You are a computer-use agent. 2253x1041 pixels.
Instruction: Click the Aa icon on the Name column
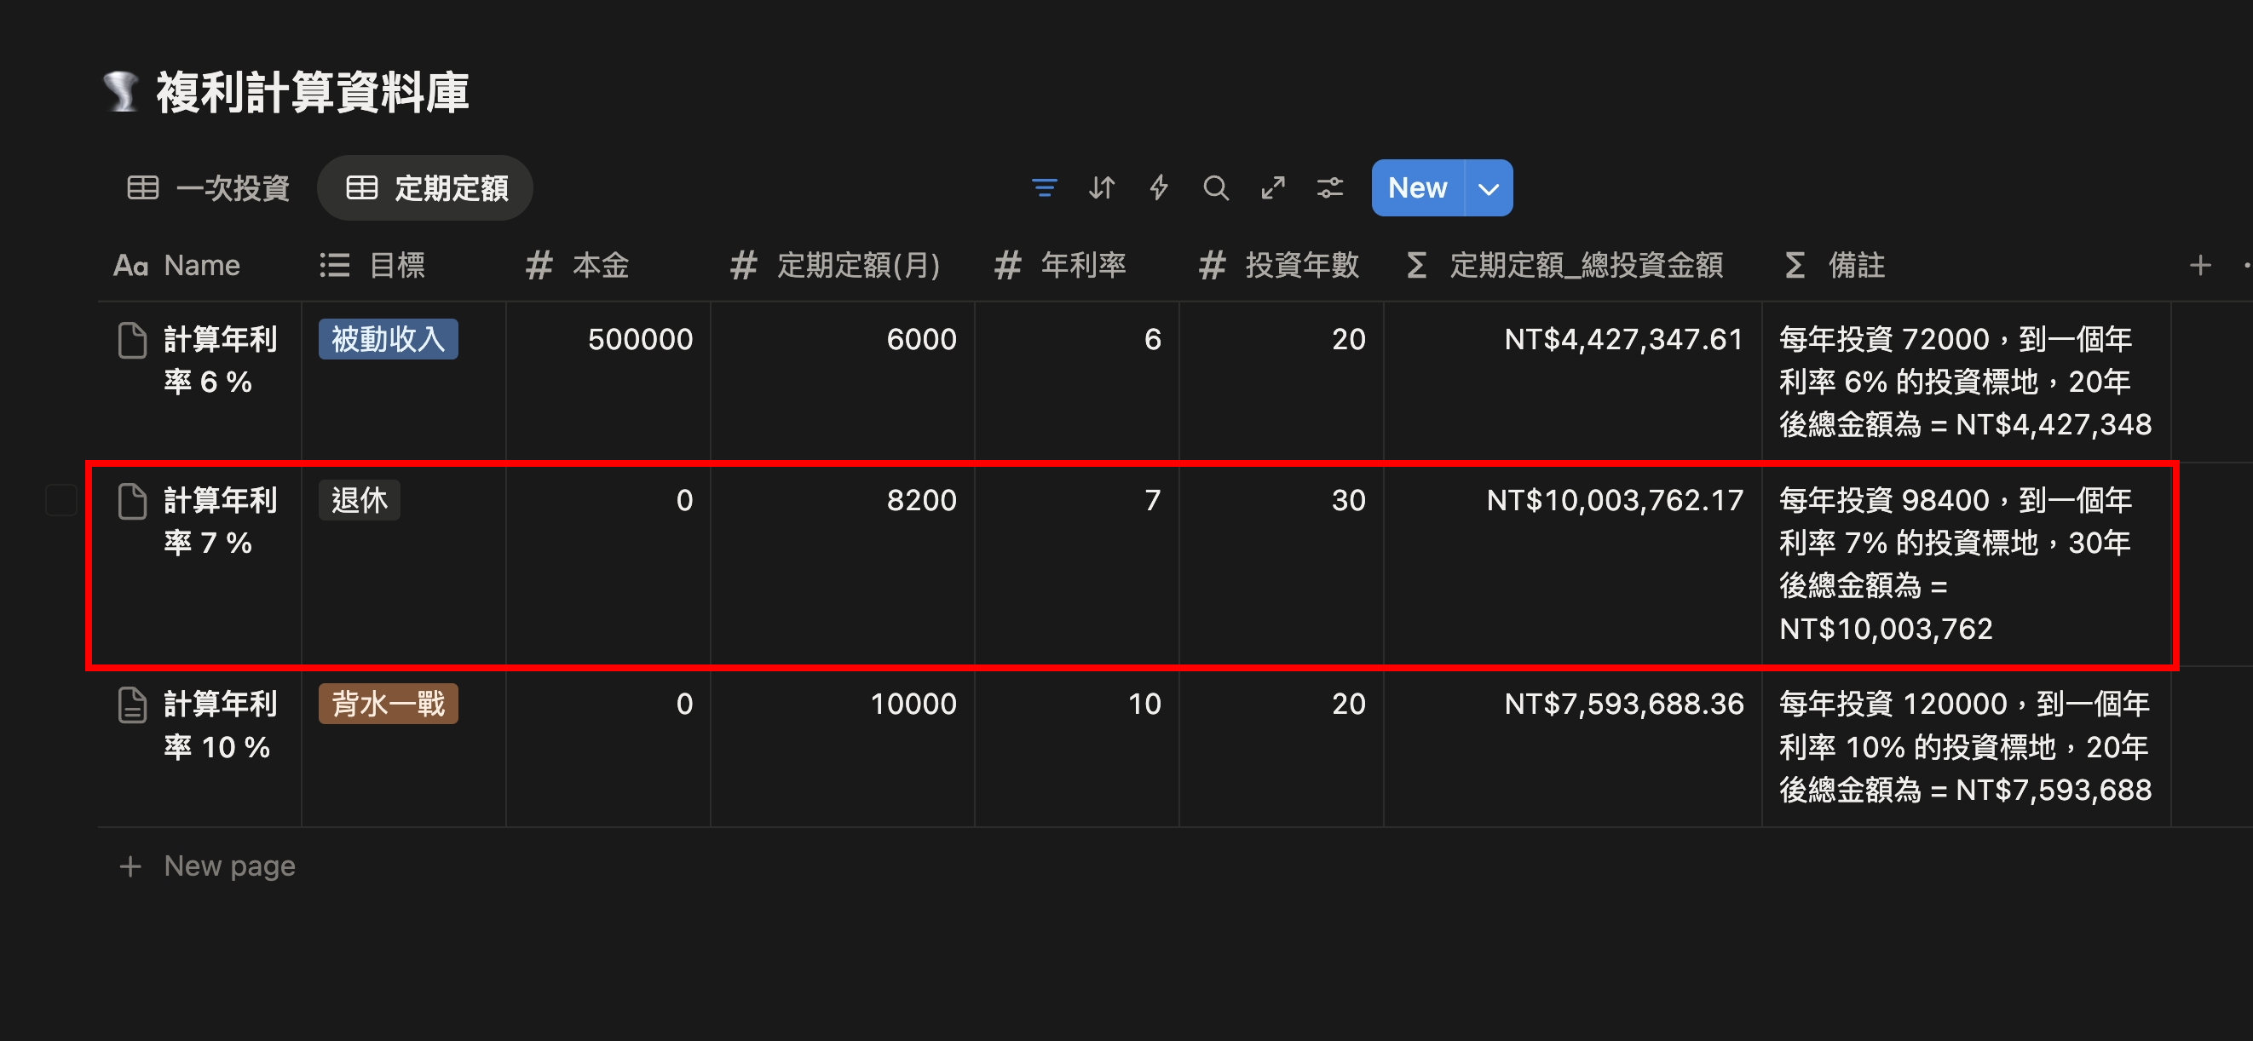(131, 265)
